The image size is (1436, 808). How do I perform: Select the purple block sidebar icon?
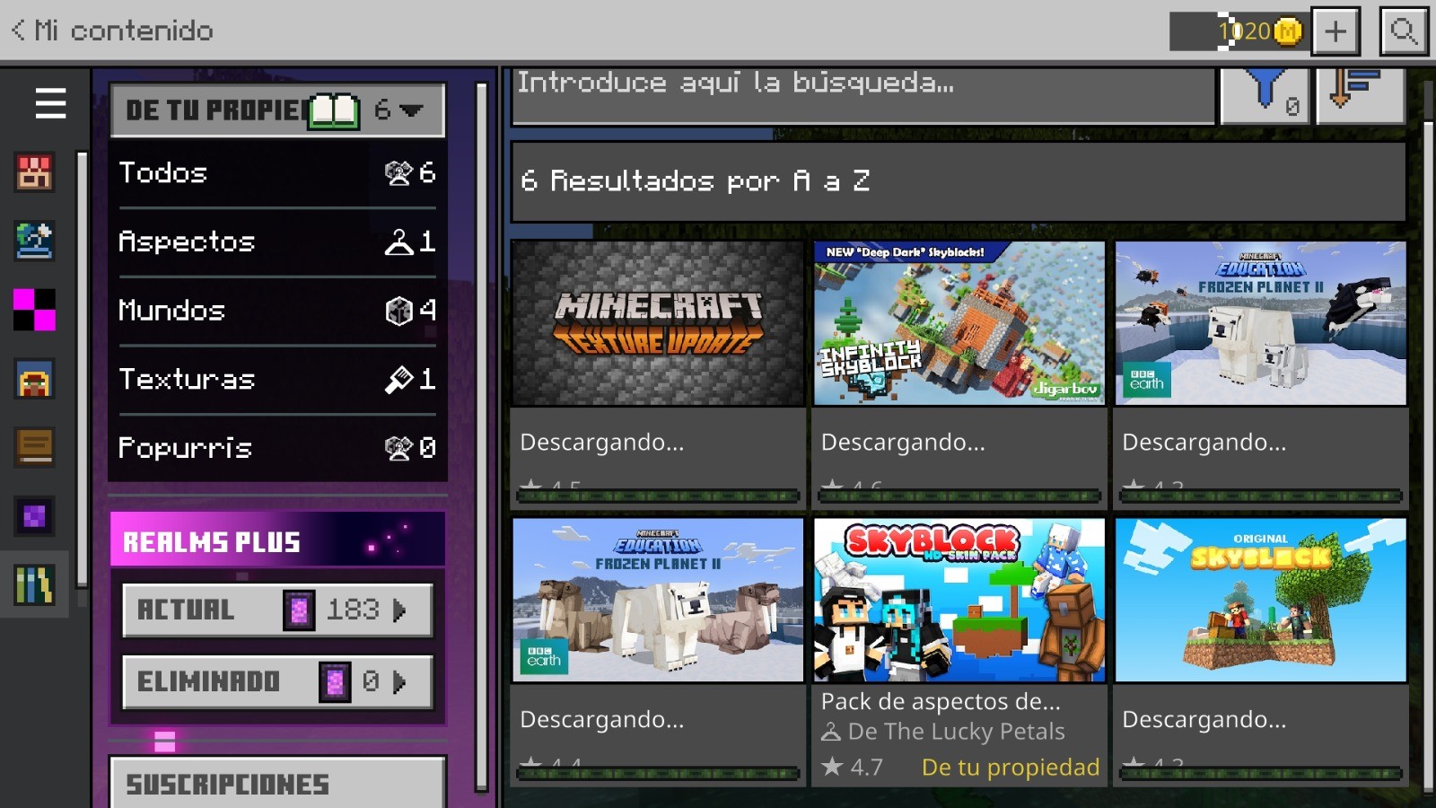[x=34, y=516]
